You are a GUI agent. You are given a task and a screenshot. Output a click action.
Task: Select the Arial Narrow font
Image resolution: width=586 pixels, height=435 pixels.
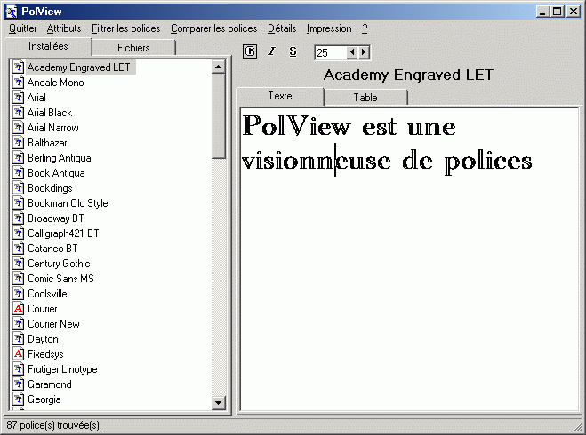[53, 128]
